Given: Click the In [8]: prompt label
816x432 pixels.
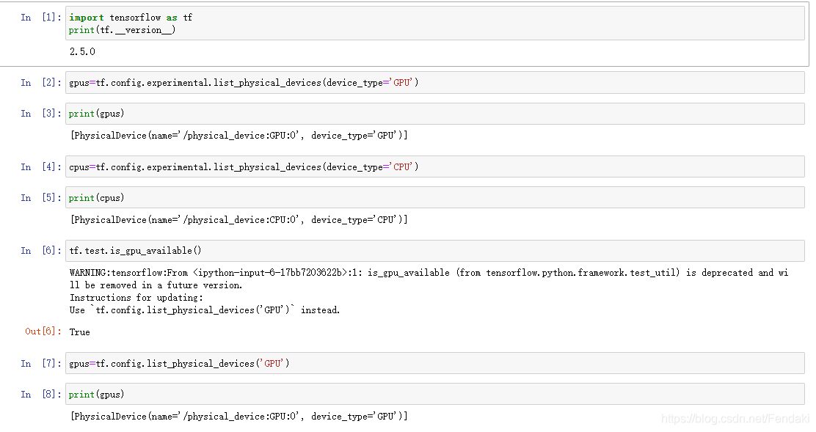Looking at the screenshot, I should (x=41, y=394).
